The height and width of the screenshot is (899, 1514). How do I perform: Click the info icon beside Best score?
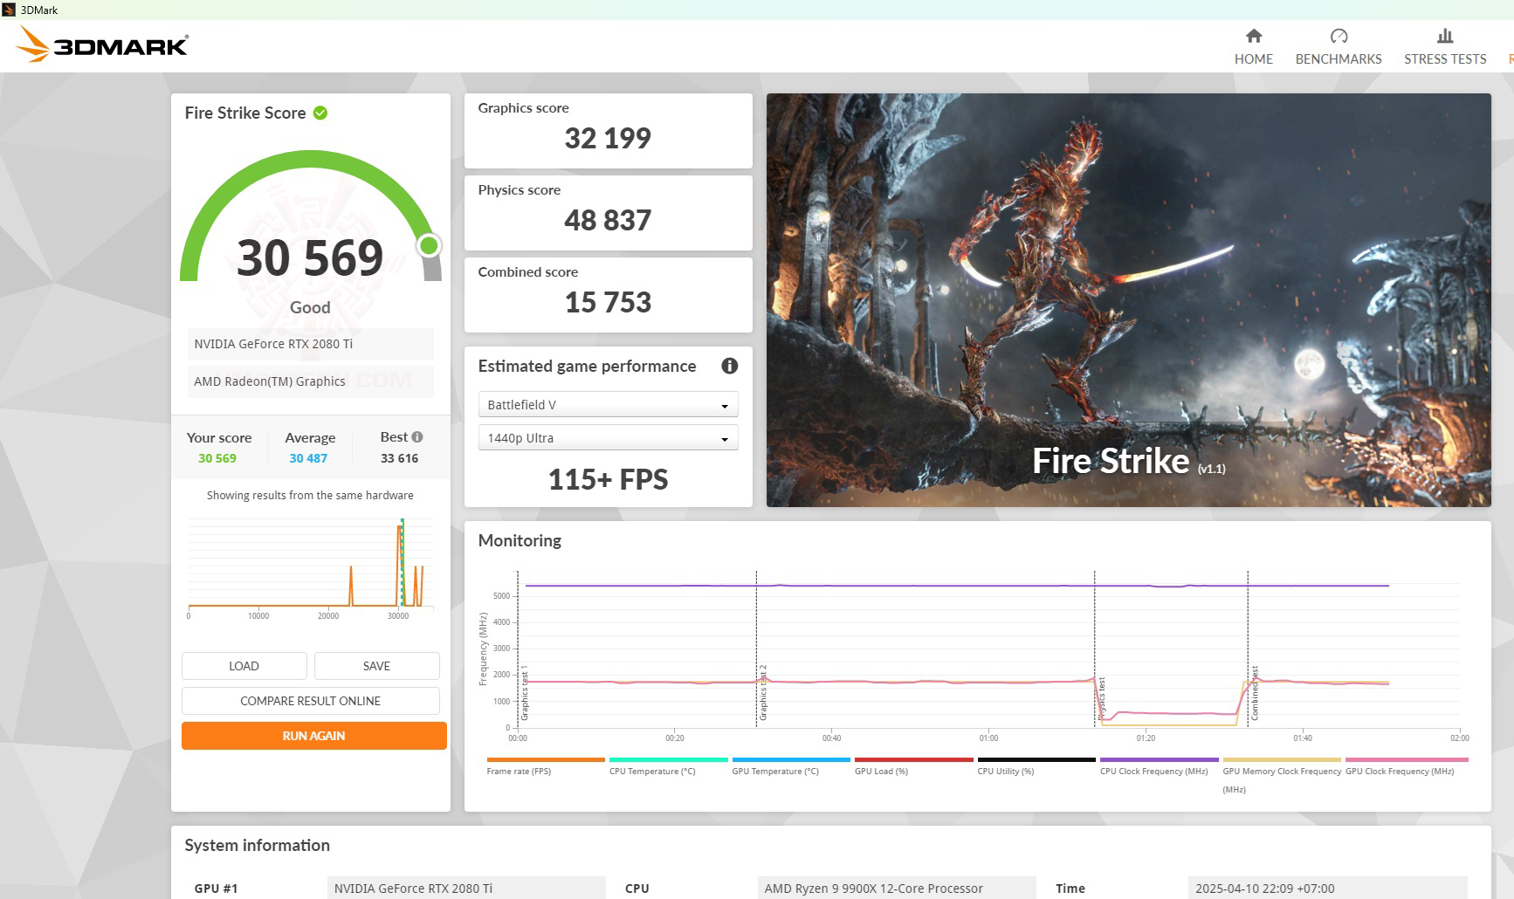click(416, 436)
